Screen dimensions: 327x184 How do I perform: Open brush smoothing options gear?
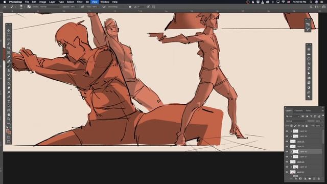click(x=130, y=7)
